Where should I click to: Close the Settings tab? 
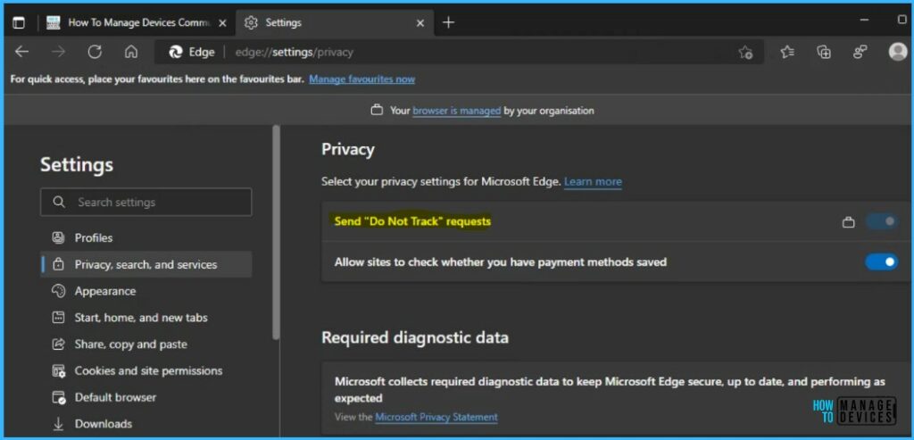(x=420, y=22)
